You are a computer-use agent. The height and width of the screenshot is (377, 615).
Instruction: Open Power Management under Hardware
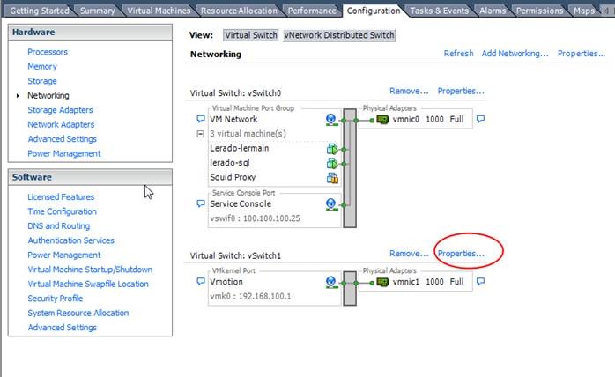pyautogui.click(x=64, y=153)
